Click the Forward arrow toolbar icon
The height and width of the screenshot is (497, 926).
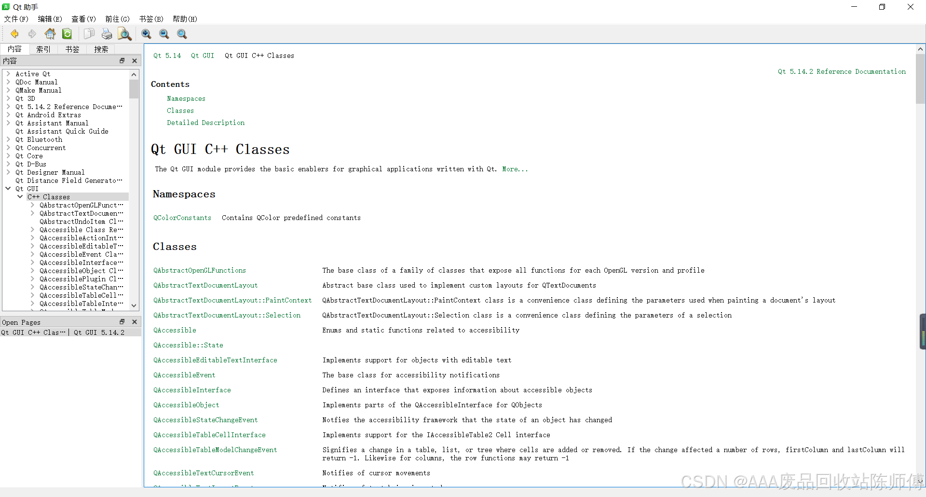pyautogui.click(x=32, y=34)
